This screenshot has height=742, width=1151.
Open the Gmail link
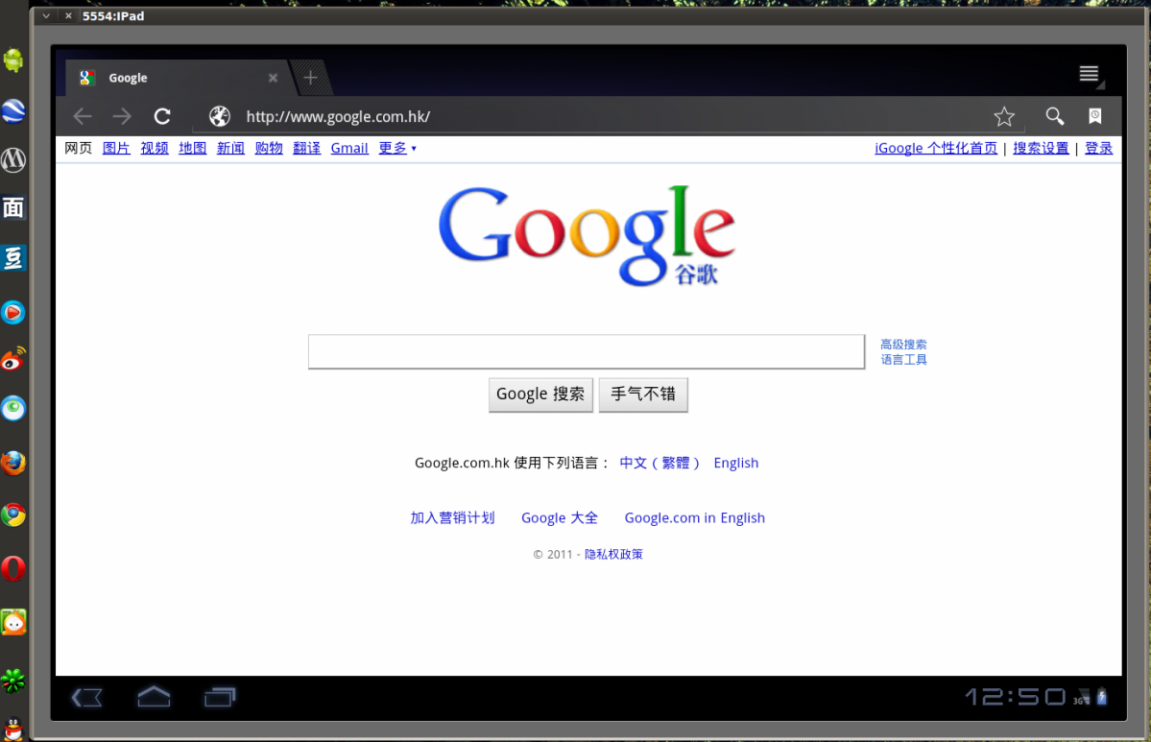point(349,148)
